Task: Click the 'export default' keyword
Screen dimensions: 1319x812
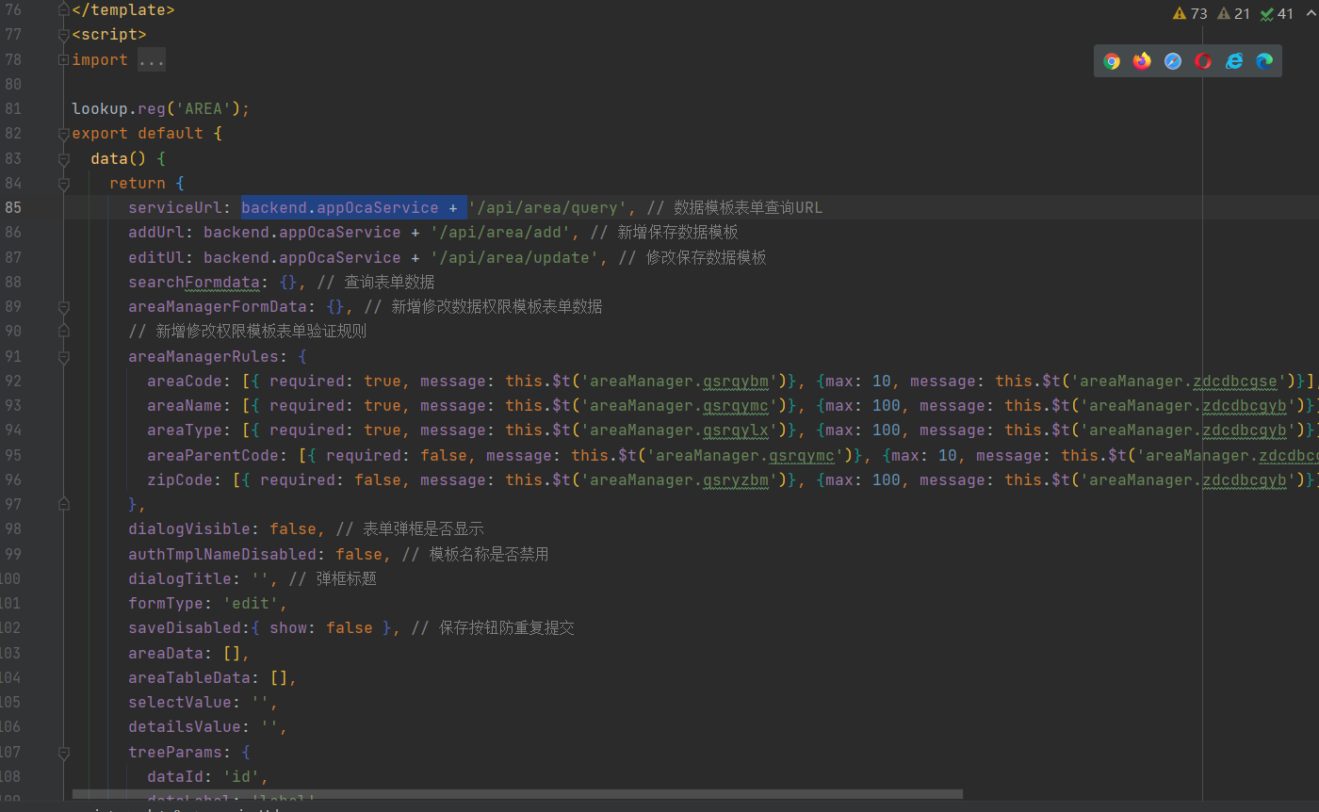Action: (x=138, y=133)
